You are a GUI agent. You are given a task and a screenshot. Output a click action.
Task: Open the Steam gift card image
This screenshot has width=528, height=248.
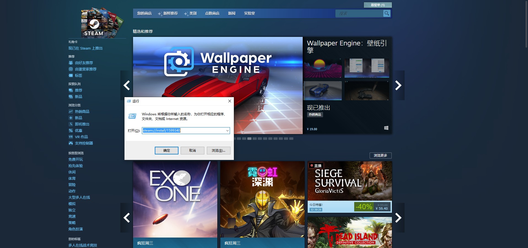point(102,23)
